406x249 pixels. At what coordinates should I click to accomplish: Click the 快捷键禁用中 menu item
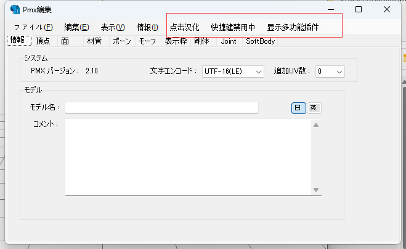(233, 27)
